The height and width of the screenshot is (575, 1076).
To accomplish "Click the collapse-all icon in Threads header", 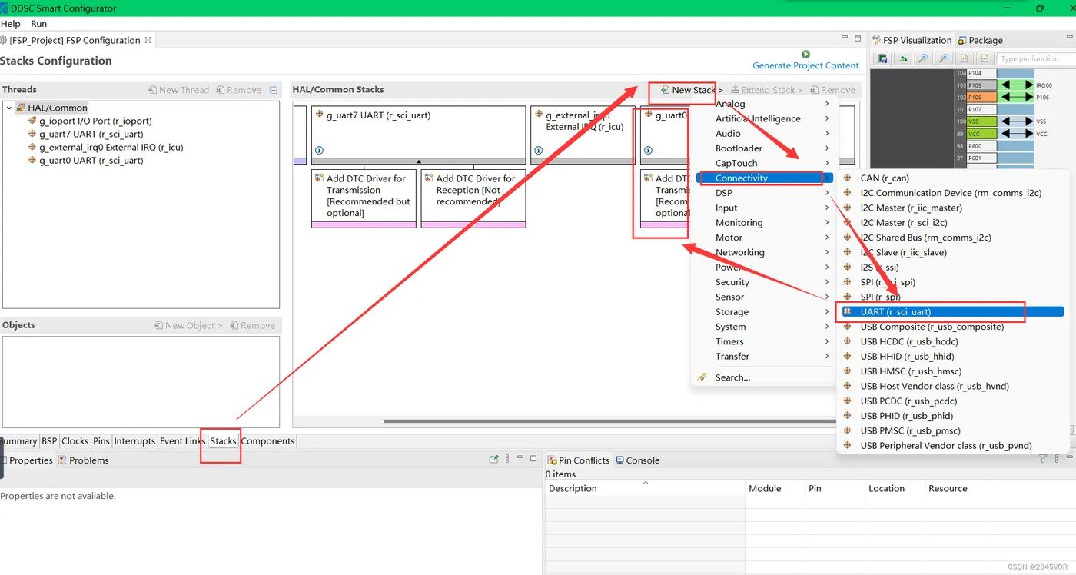I will pos(274,90).
